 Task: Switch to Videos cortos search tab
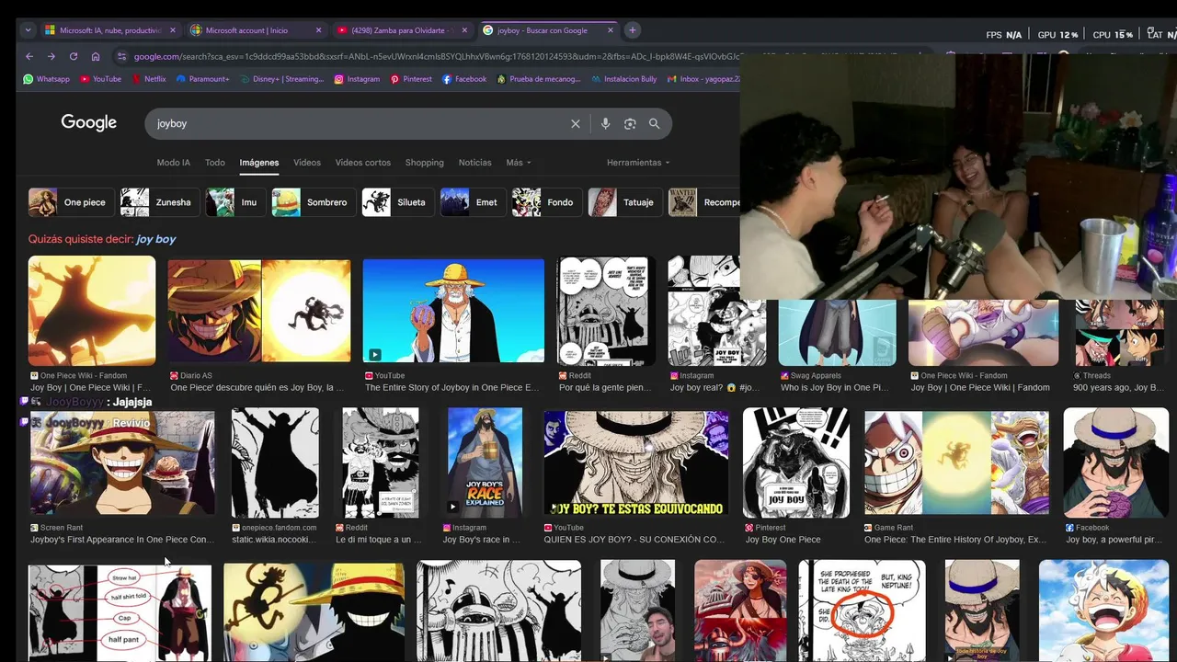pos(363,163)
